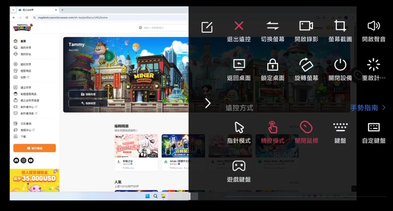Click the browser back arrow

click(x=14, y=17)
